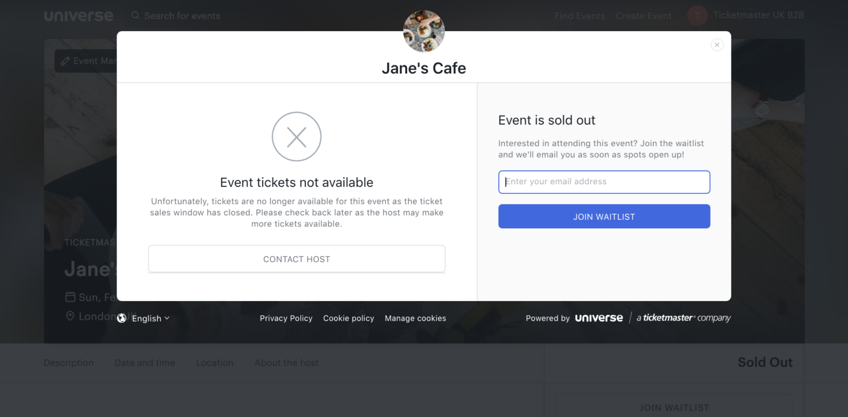Click the calendar icon beside event date
This screenshot has height=417, width=848.
click(x=70, y=297)
